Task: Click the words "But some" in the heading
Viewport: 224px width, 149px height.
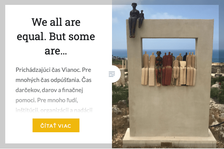Action: [72, 37]
